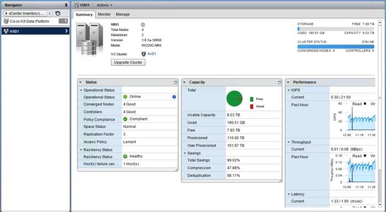Click the IOPS past hour chart
Screen dimensions: 386x212
pos(362,119)
